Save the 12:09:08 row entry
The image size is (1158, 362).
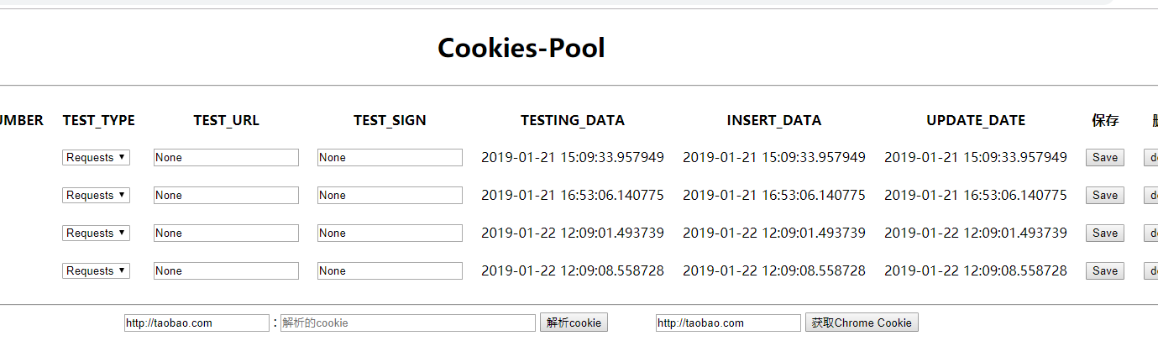click(1104, 271)
